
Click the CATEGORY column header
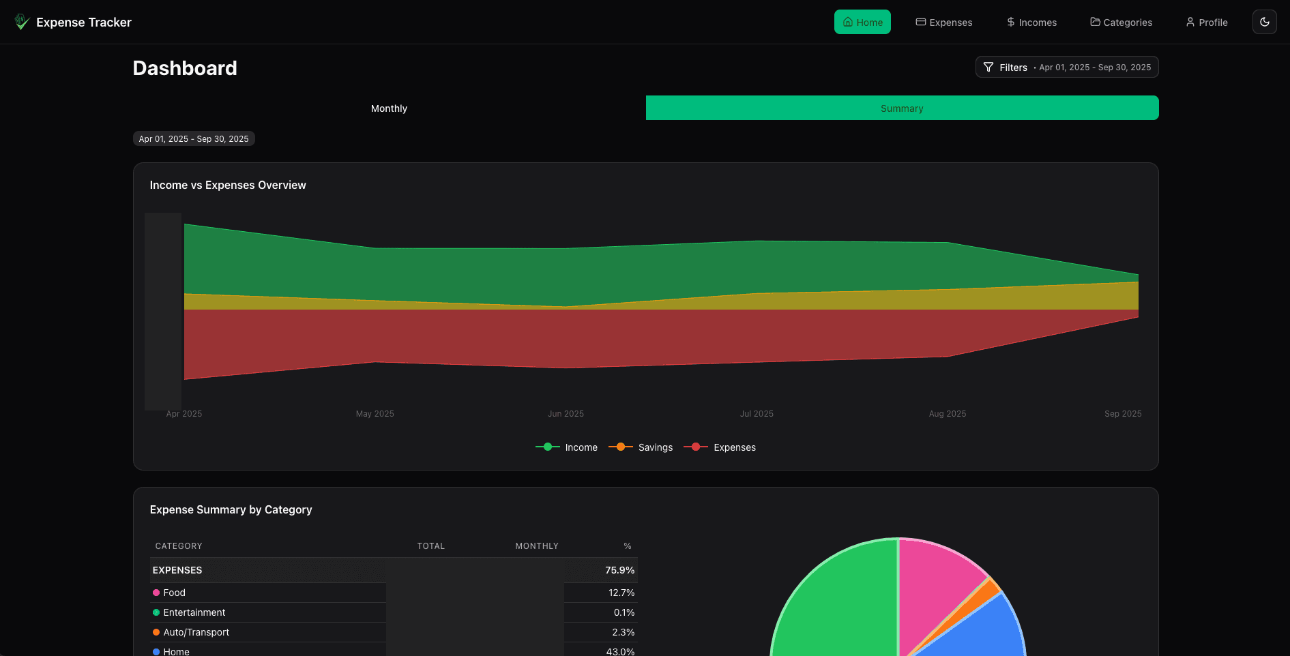(179, 546)
